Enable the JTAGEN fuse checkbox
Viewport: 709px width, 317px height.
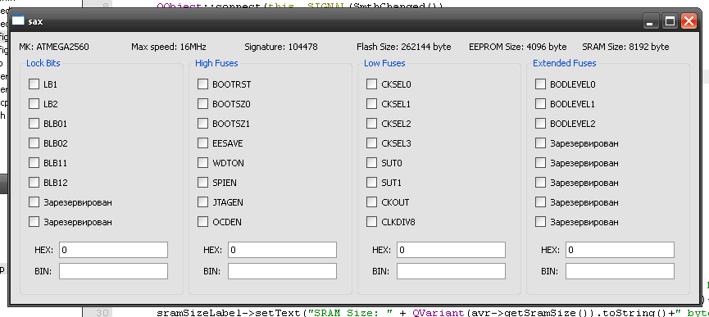tap(202, 202)
